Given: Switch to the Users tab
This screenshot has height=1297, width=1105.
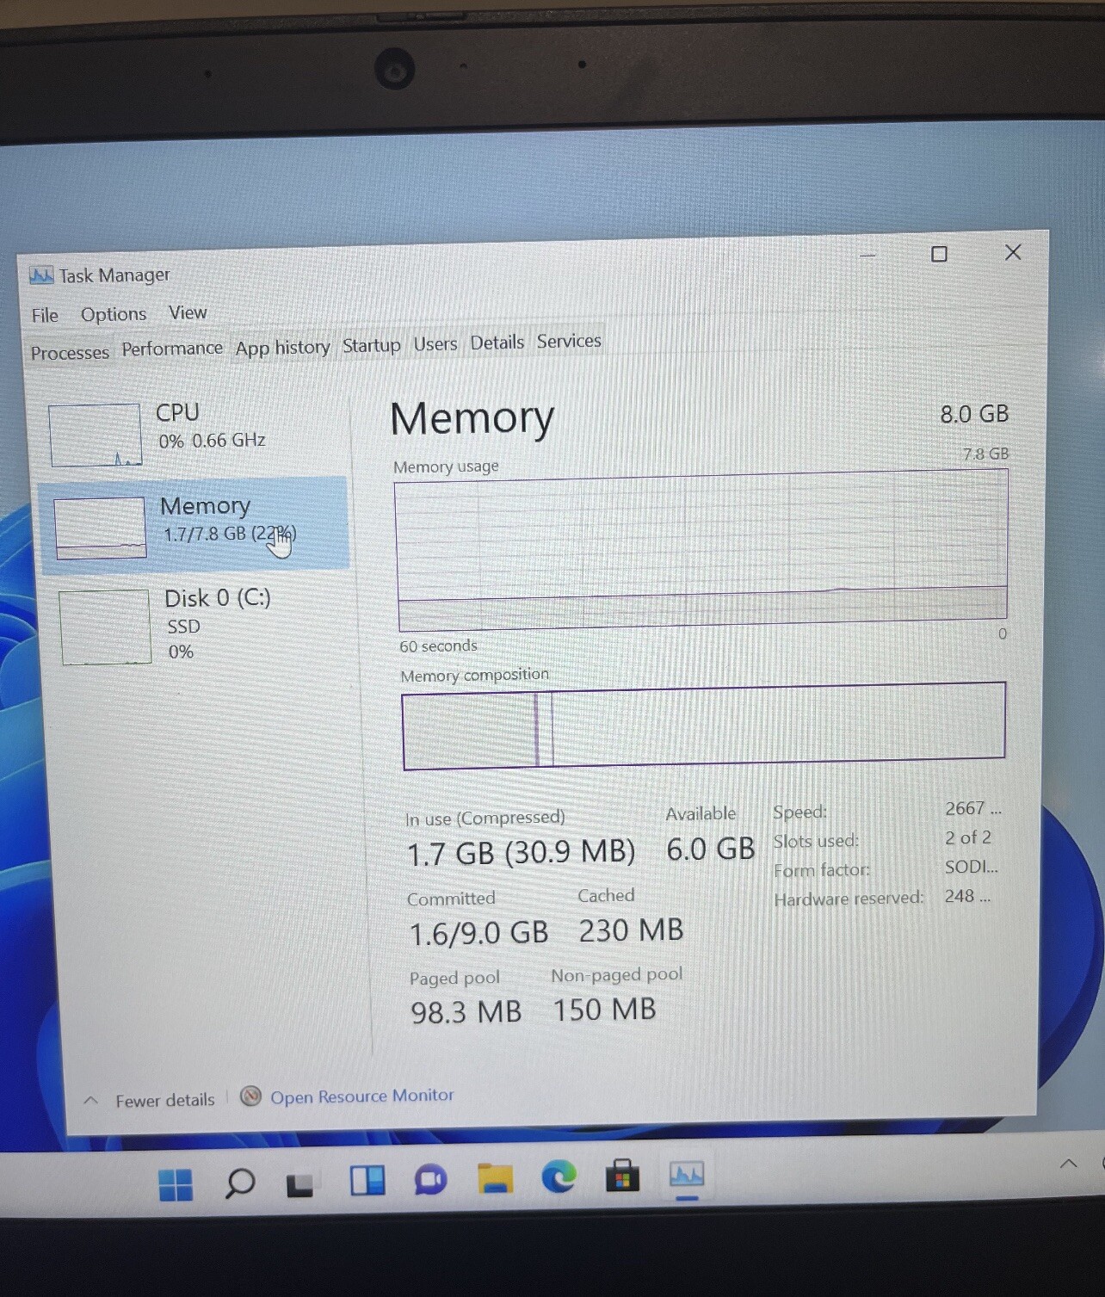Looking at the screenshot, I should [435, 344].
